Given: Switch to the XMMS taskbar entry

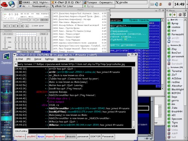Looking at the screenshot, I should (34, 2).
